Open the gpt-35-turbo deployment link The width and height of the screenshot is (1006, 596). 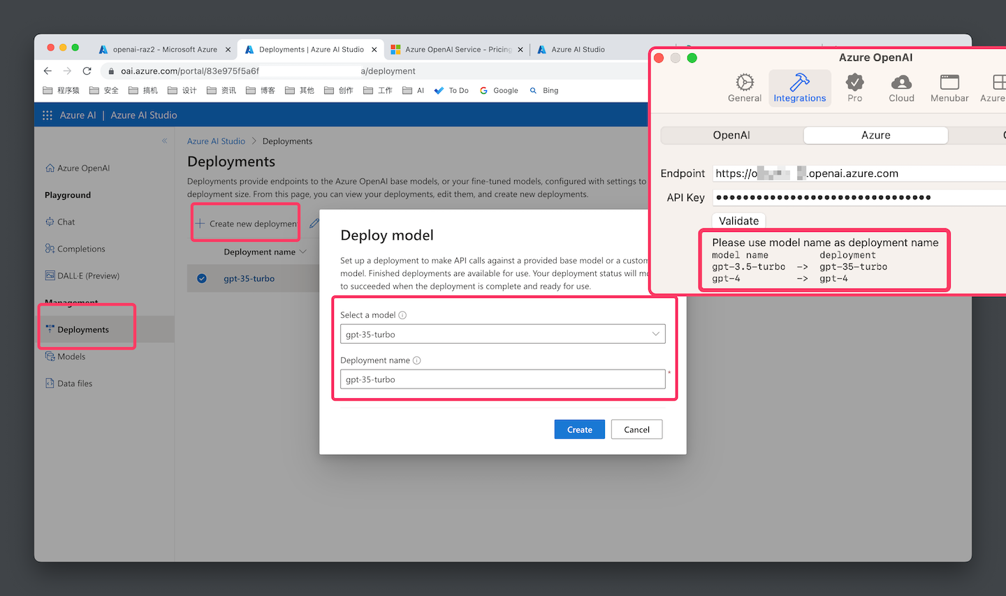[249, 278]
